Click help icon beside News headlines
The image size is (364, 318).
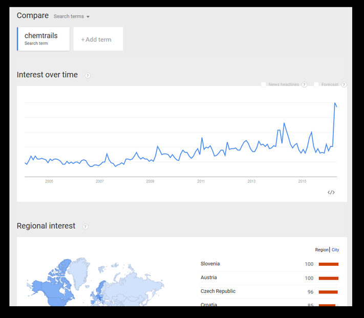point(304,84)
